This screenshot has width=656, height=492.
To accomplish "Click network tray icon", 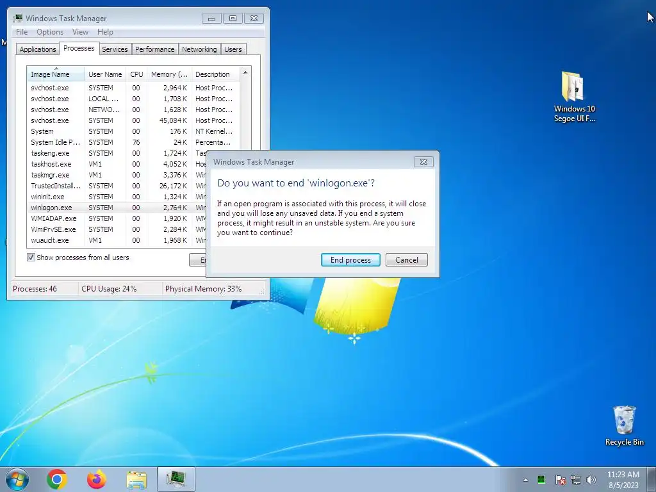I will pos(576,480).
